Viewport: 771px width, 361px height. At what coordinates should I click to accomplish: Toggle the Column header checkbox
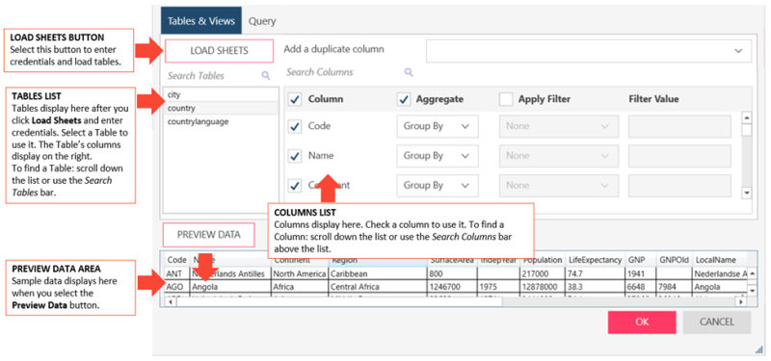(x=295, y=99)
